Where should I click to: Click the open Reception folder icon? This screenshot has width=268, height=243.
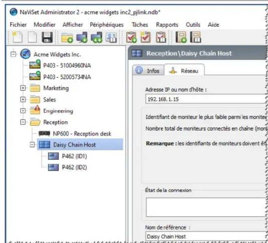[35, 122]
